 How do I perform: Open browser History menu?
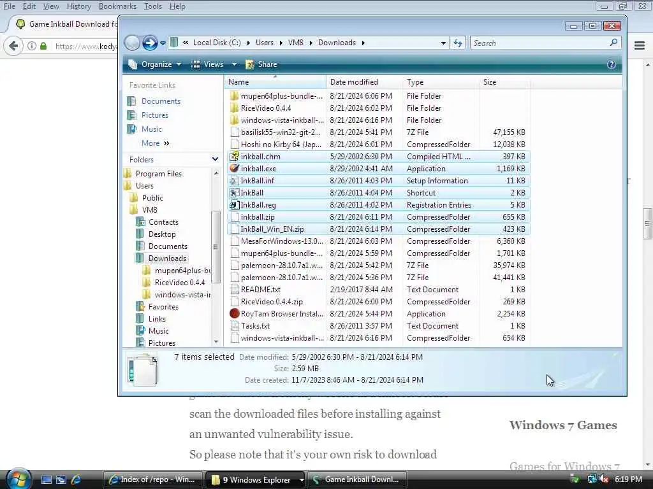coord(78,6)
